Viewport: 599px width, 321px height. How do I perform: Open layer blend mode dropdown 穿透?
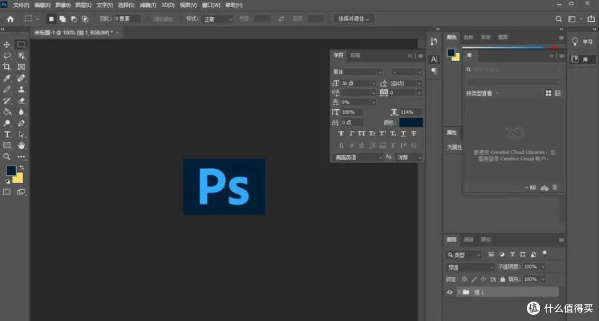click(x=470, y=267)
